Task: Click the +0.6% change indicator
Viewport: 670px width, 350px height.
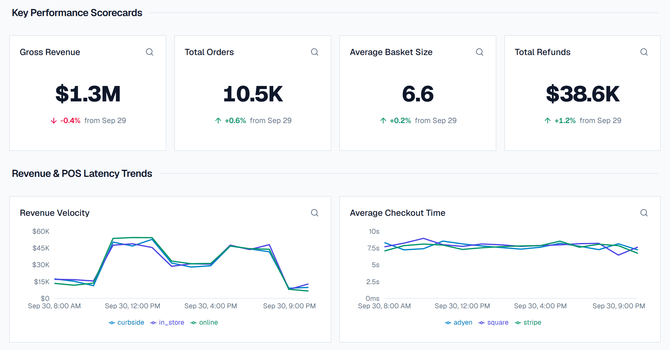Action: pyautogui.click(x=231, y=121)
